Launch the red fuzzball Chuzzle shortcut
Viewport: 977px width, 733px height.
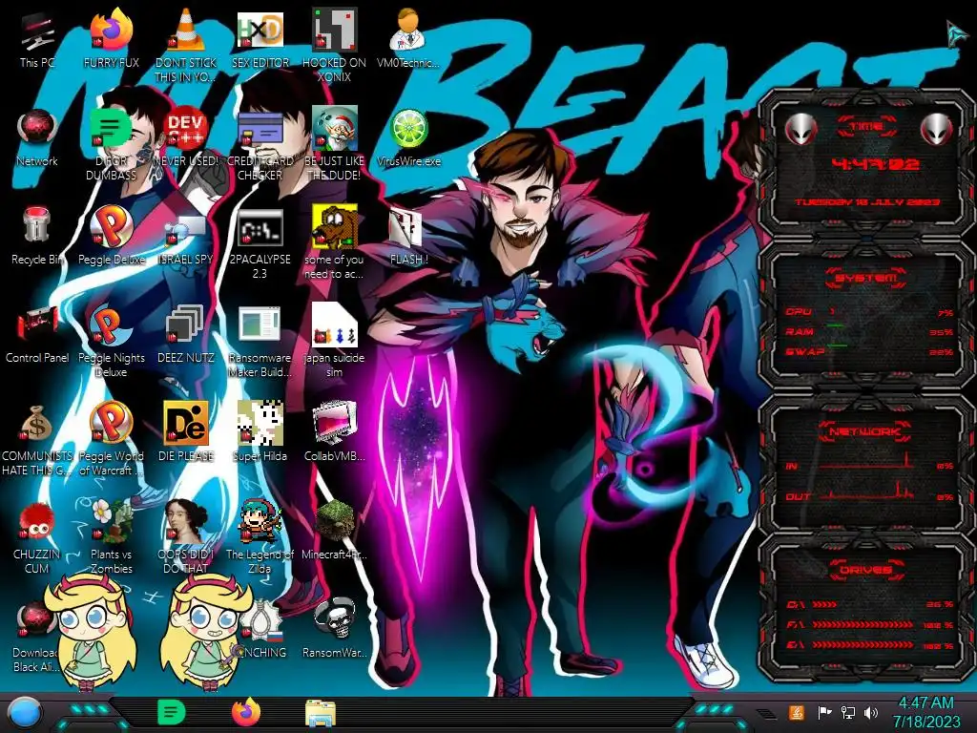37,537
